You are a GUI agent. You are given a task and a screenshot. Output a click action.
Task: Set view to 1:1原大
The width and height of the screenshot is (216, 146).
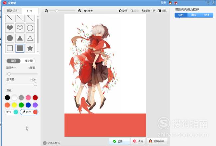[88, 11]
